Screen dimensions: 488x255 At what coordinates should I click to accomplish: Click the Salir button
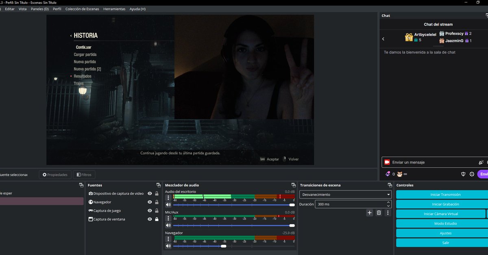click(445, 243)
